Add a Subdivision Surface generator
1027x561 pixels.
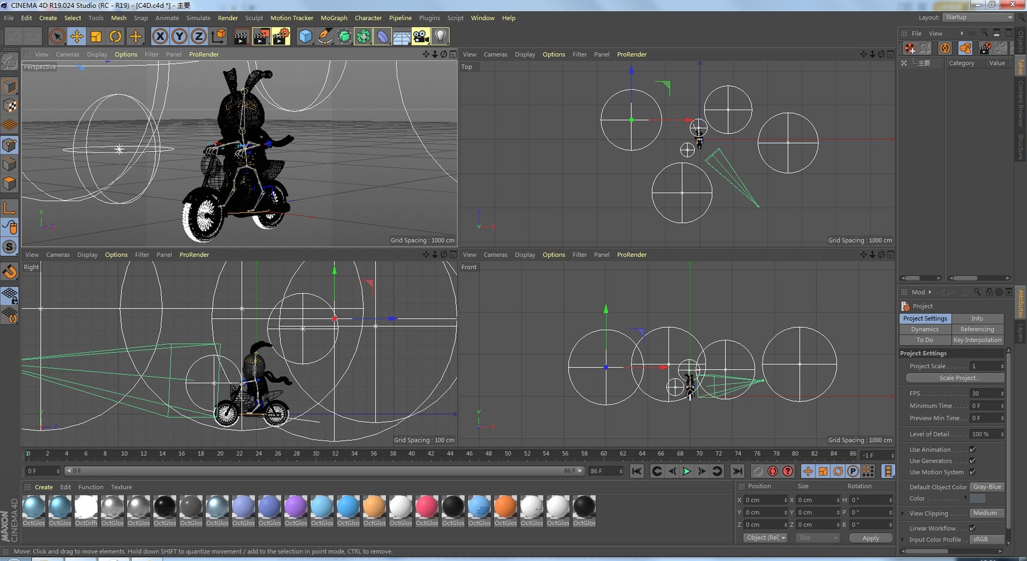click(344, 36)
